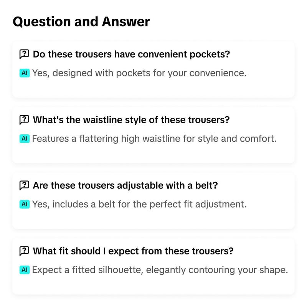The height and width of the screenshot is (307, 307).
Task: Click the AI badge on fitted silhouette answer
Action: pyautogui.click(x=25, y=270)
